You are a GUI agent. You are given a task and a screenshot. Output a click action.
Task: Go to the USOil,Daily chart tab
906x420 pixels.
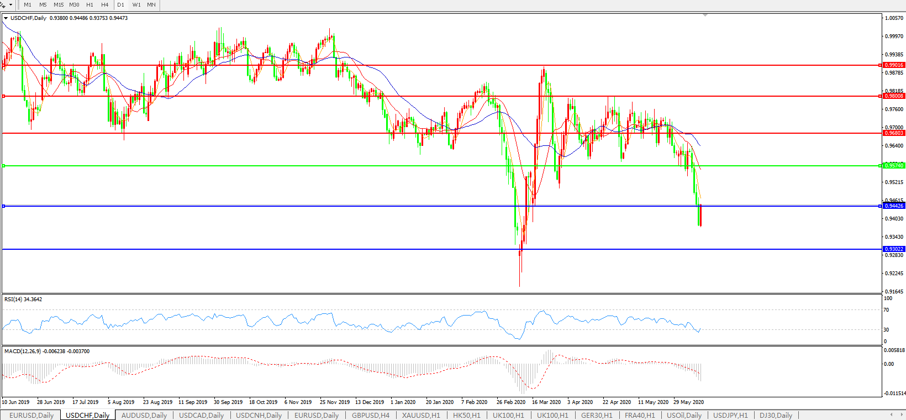tap(684, 415)
